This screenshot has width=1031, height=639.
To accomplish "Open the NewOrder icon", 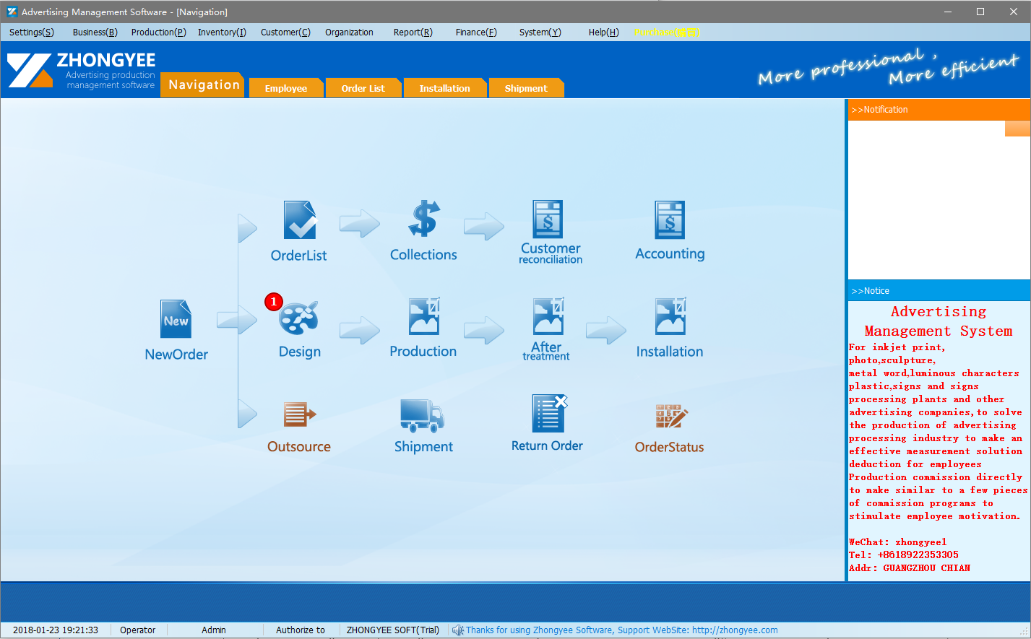I will (x=176, y=319).
